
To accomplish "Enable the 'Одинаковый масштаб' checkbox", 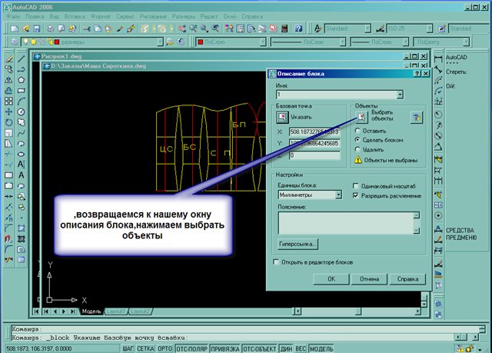I will point(355,185).
